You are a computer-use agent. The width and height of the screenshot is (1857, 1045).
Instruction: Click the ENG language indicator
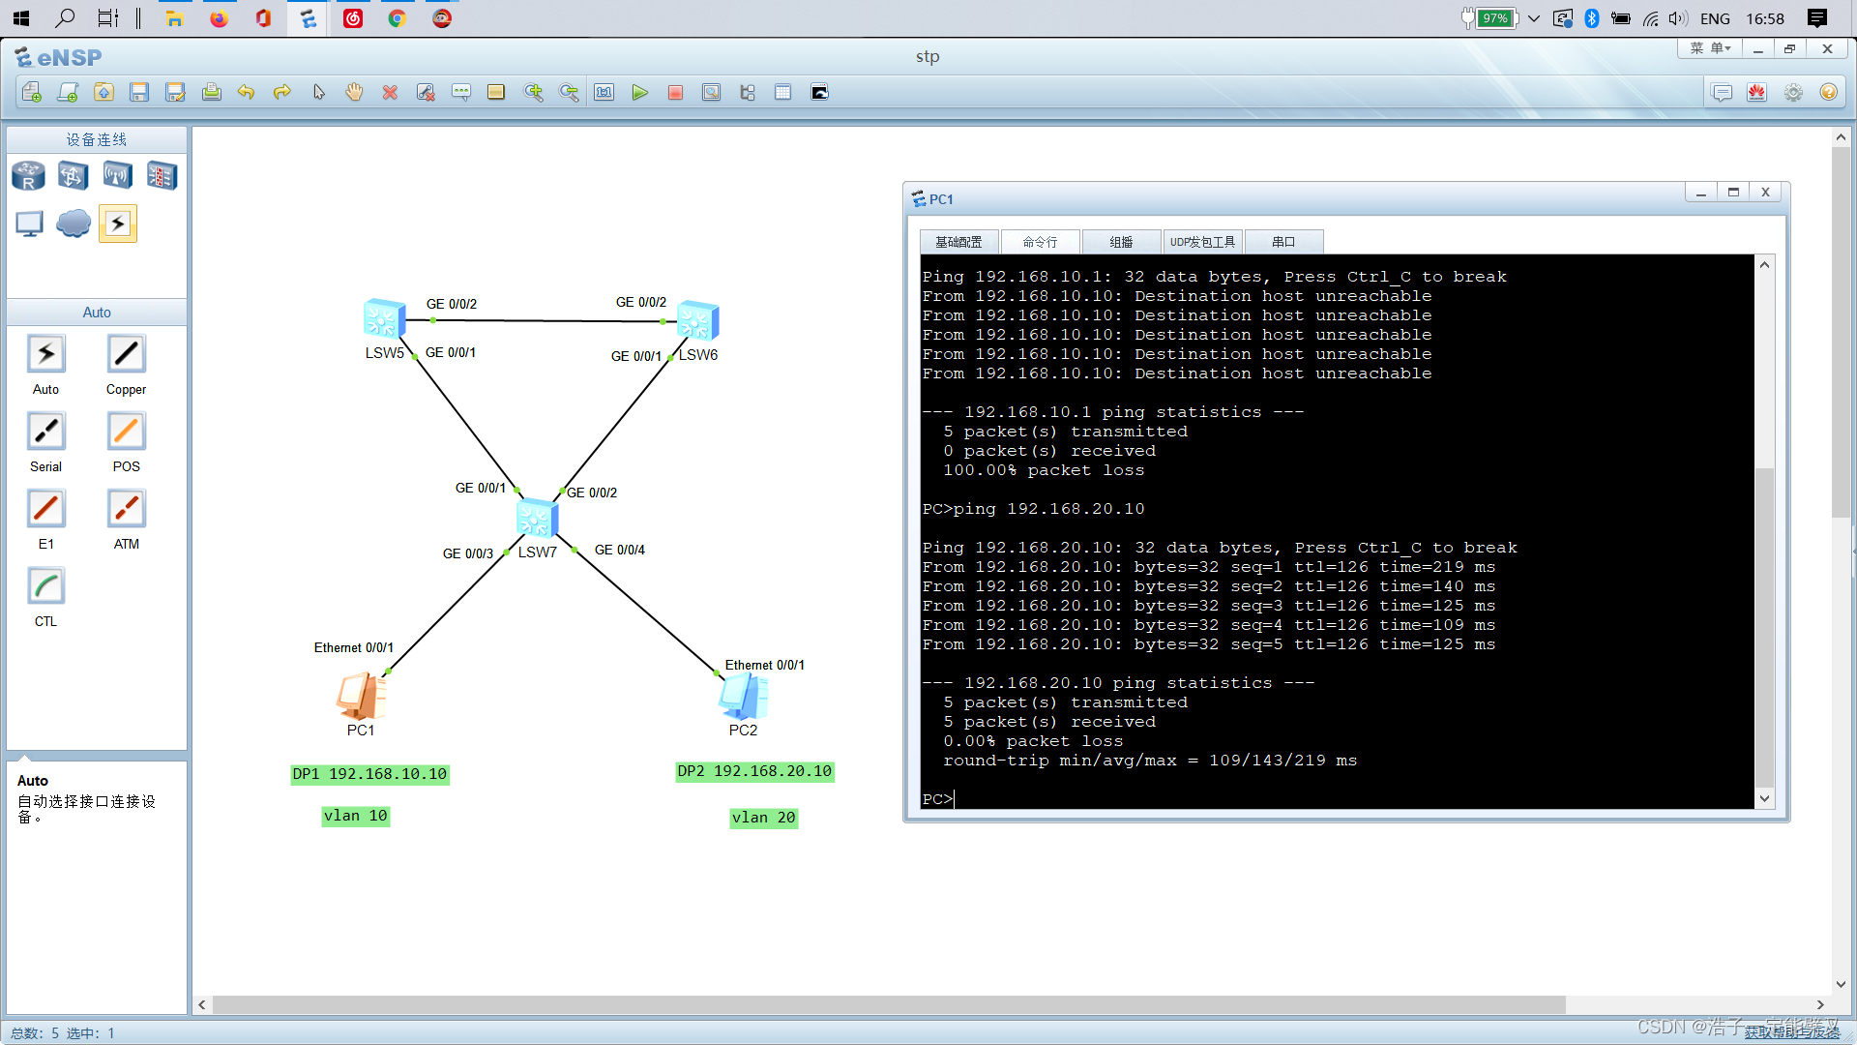(1715, 18)
